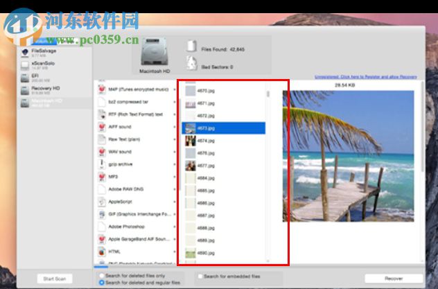Select 'Raw Text (plain)' row
The image size is (438, 289).
[x=137, y=139]
